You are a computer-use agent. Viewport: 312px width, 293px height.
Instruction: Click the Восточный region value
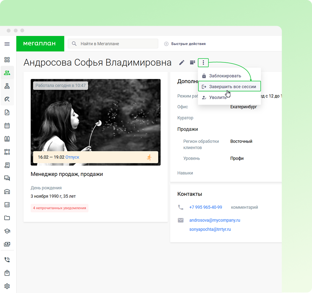click(x=241, y=141)
